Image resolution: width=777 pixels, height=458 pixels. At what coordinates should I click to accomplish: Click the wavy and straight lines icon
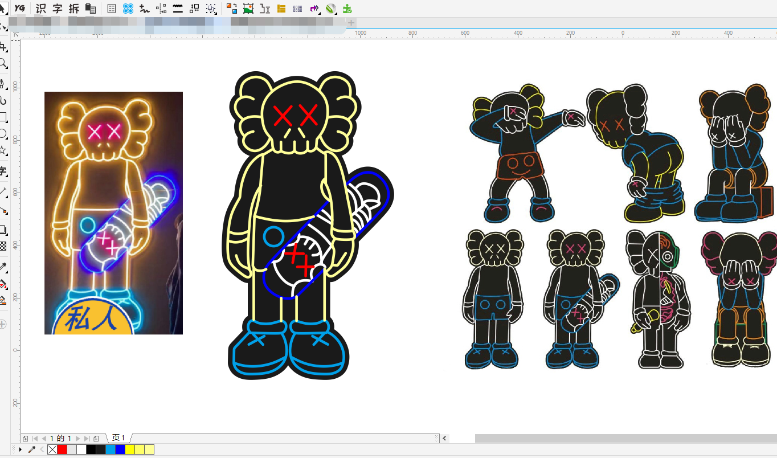[x=178, y=9]
